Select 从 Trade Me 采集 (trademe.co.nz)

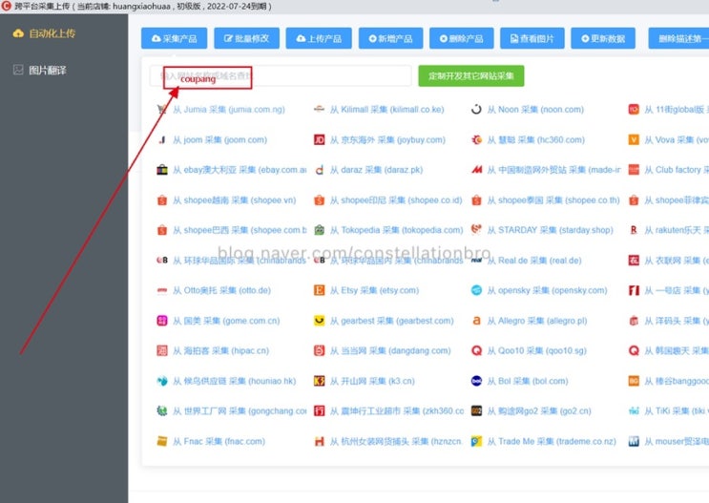(552, 442)
